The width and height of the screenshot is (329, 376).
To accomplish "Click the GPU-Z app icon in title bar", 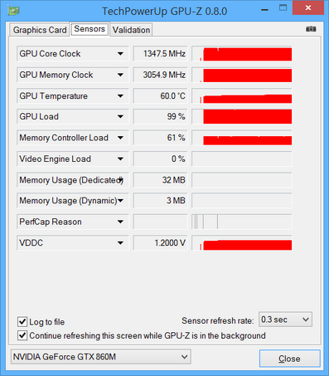I will tap(13, 11).
